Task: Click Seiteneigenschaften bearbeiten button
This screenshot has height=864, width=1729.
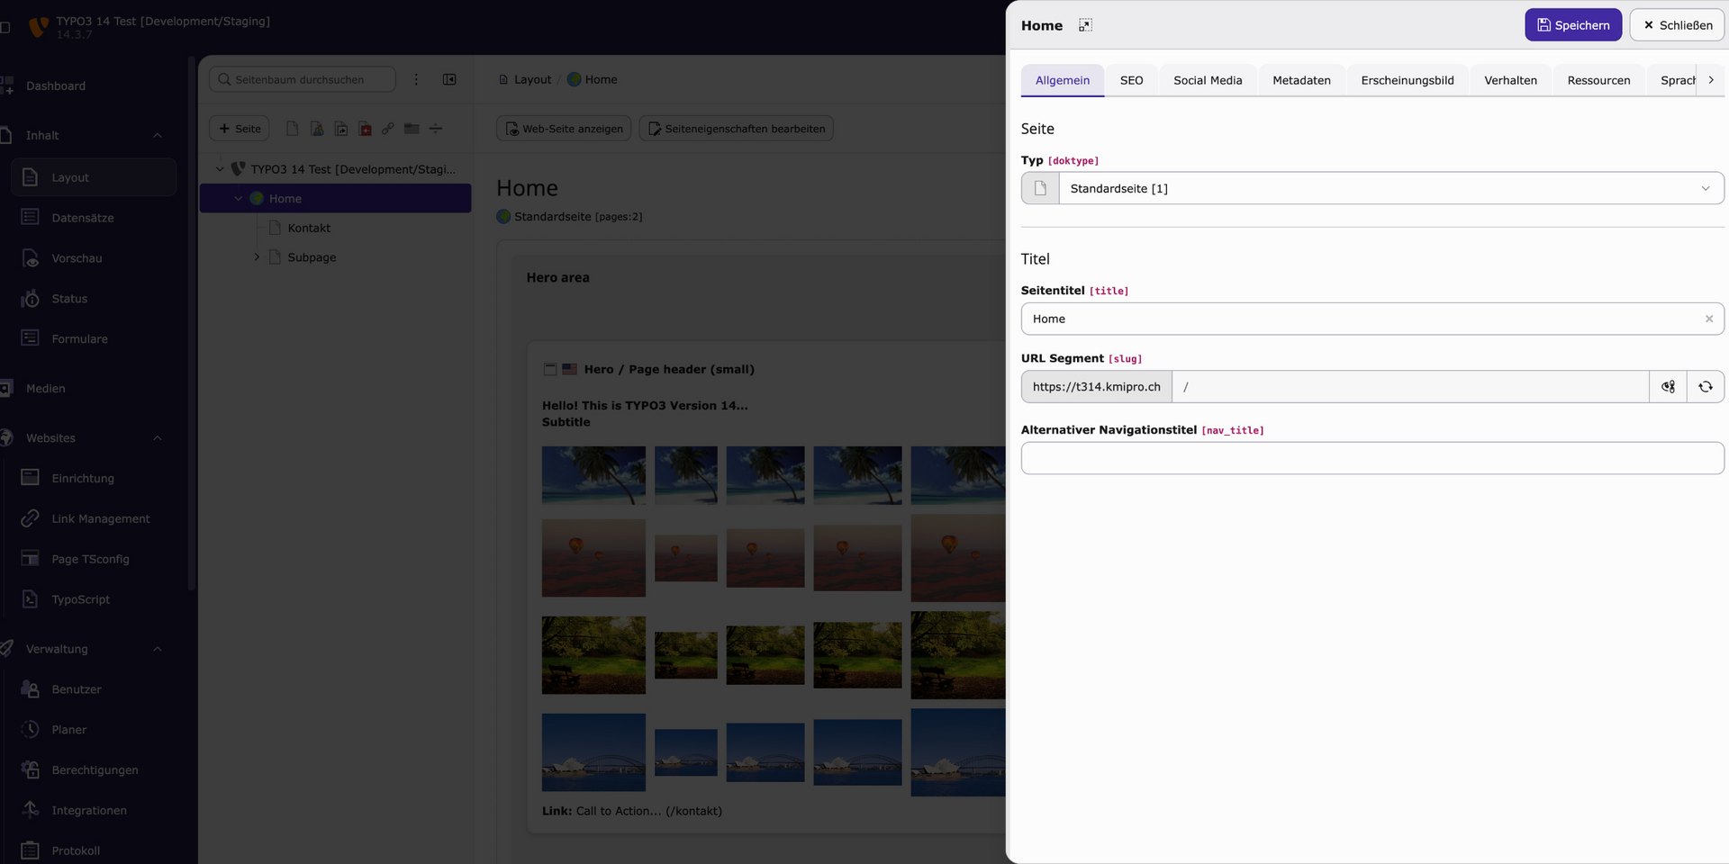Action: pyautogui.click(x=737, y=129)
